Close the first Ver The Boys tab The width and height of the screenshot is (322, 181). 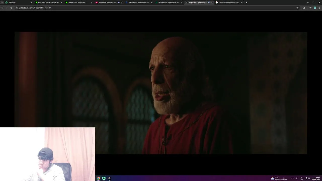(152, 2)
